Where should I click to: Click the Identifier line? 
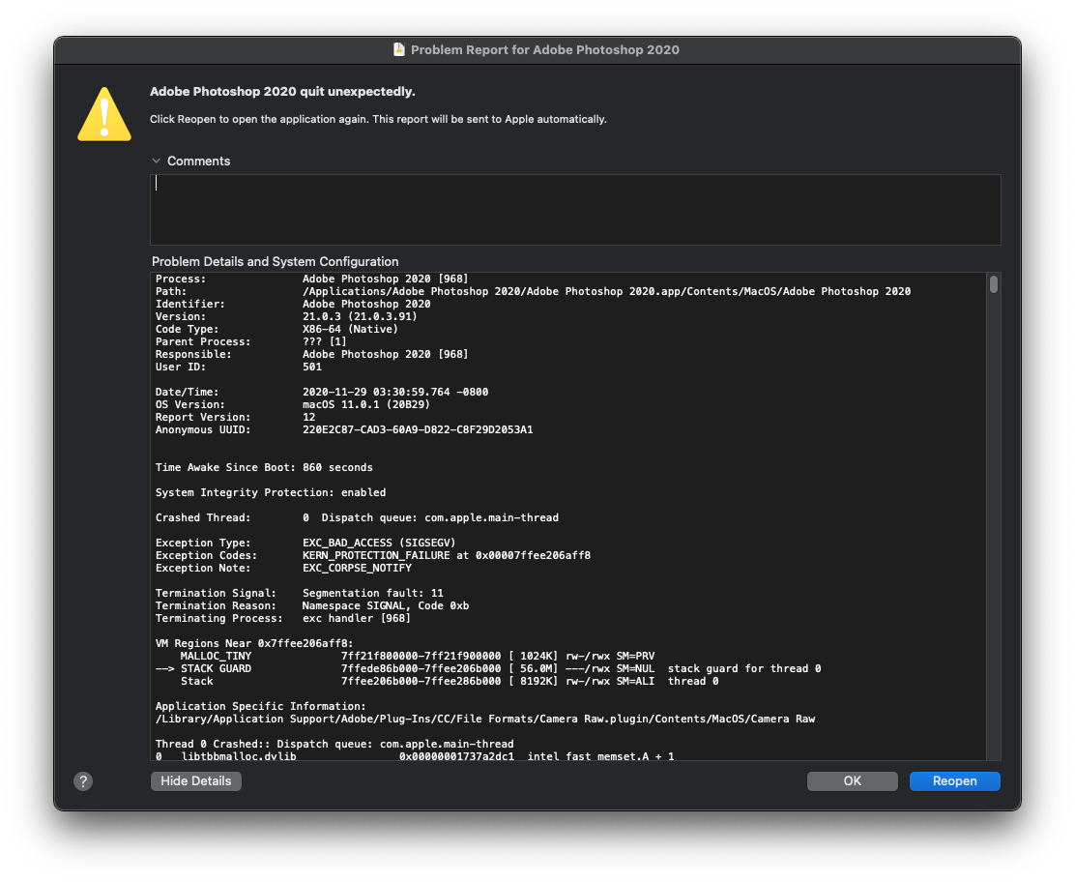pos(293,304)
